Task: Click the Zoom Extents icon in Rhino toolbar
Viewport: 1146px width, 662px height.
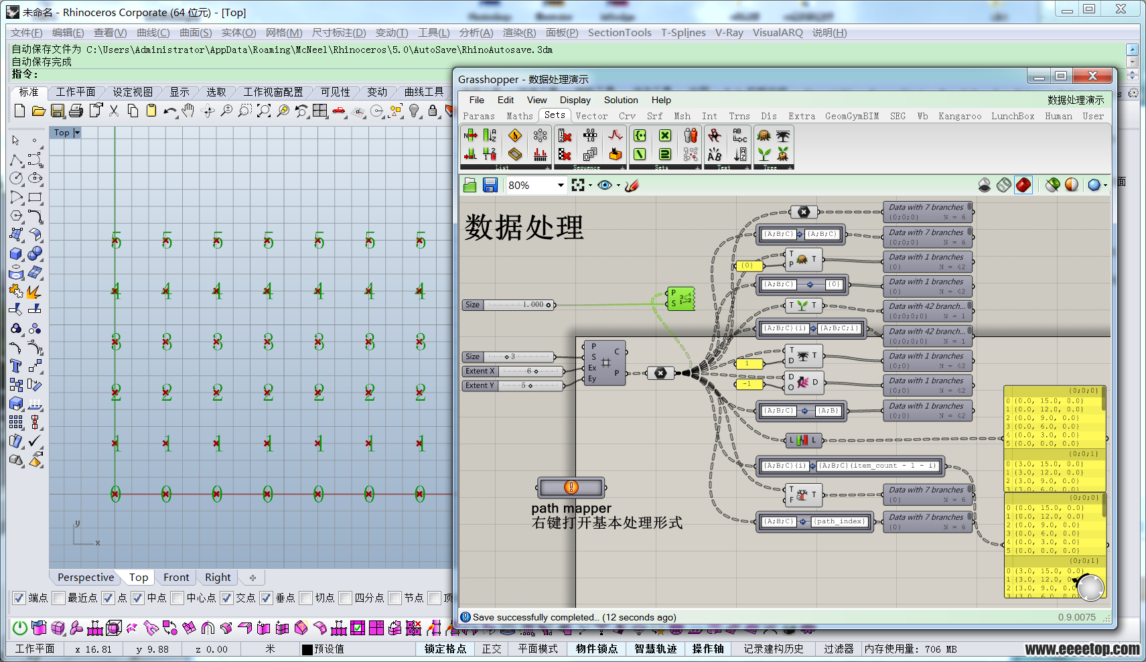Action: coord(264,111)
